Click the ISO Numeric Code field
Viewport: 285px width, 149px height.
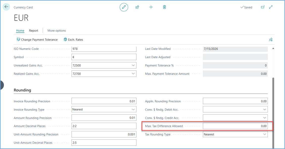104,49
